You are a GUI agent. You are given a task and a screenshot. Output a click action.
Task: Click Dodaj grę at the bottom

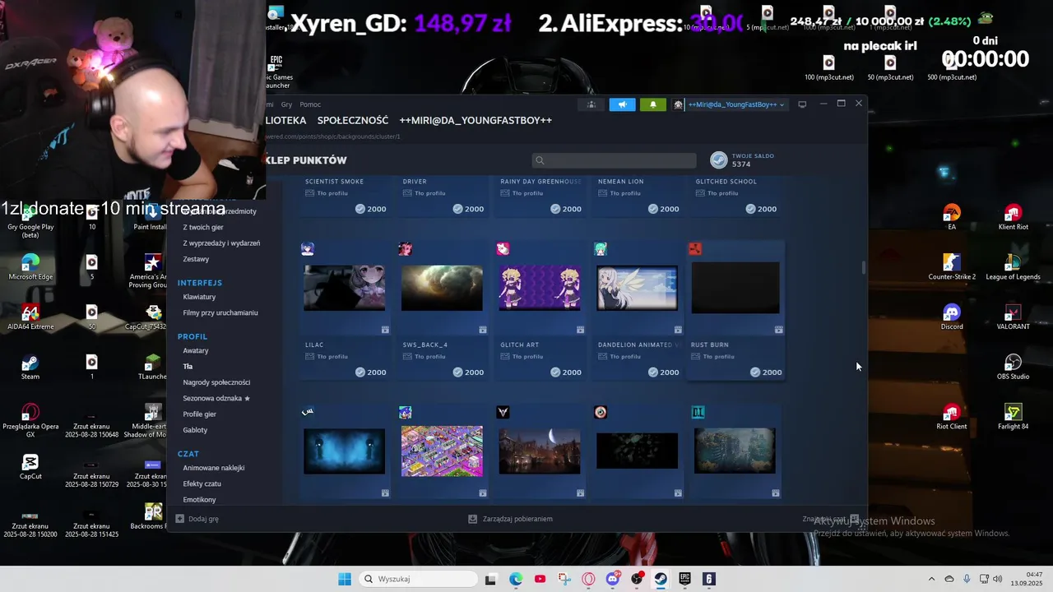point(197,519)
